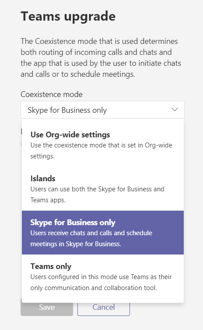The height and width of the screenshot is (330, 203).
Task: Click the 'Teams upgrade' heading
Action: [x=68, y=16]
